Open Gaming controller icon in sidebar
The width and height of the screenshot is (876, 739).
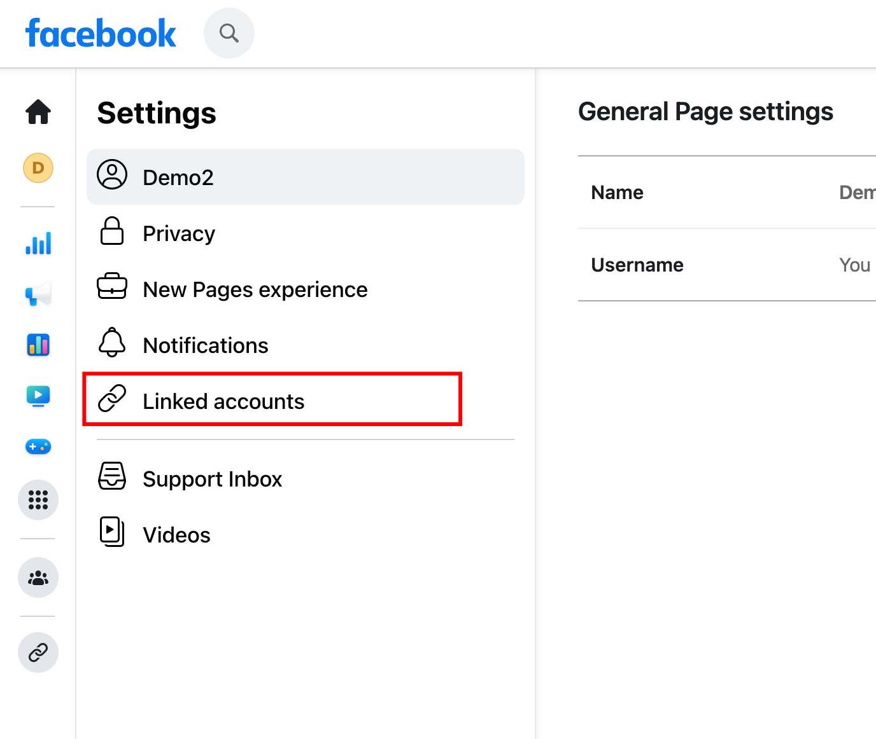pos(38,447)
